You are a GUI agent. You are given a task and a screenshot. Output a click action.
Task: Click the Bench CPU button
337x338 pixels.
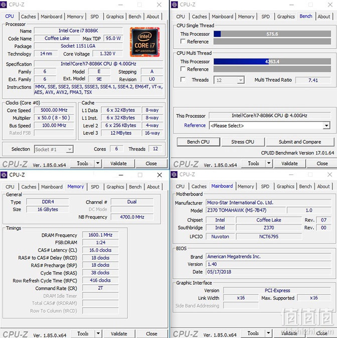coord(199,142)
